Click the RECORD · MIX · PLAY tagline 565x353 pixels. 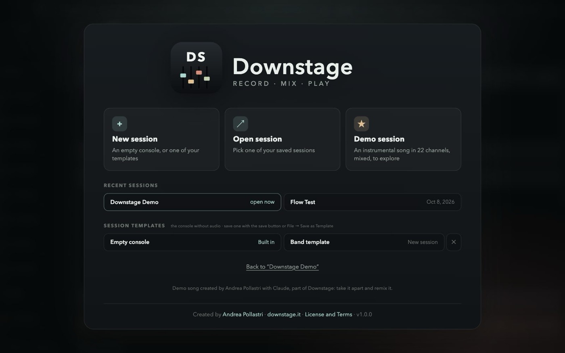click(282, 84)
